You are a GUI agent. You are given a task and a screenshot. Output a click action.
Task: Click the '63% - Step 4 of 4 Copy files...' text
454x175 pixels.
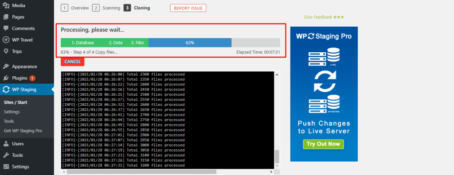[89, 52]
